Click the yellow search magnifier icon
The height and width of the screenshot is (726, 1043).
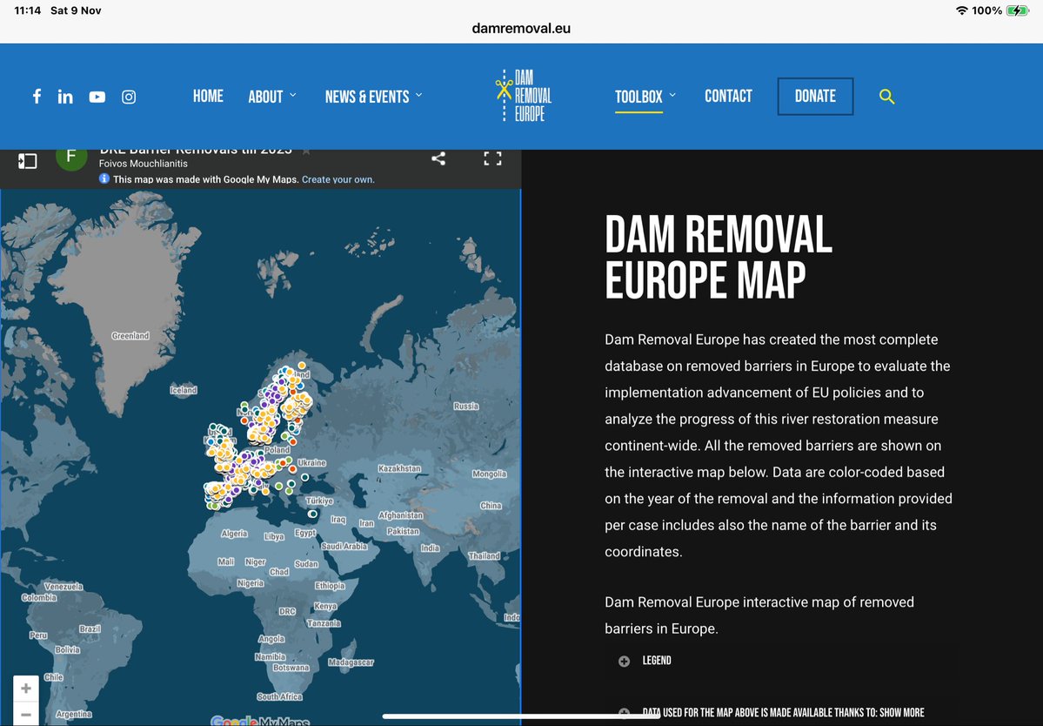click(x=886, y=97)
